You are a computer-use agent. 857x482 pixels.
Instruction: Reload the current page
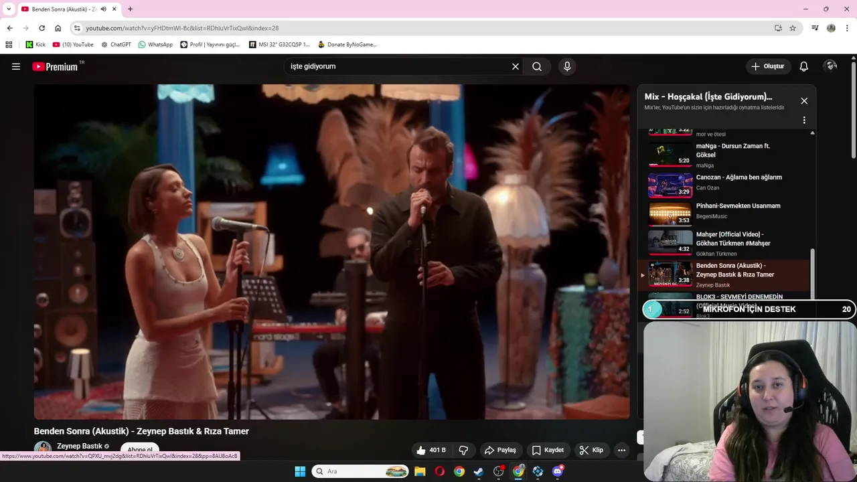point(42,28)
